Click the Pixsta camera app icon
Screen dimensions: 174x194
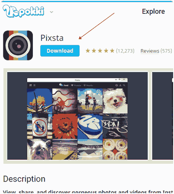18,45
